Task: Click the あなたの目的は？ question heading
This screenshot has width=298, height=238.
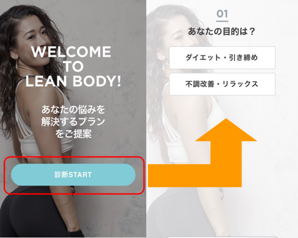Action: [222, 31]
